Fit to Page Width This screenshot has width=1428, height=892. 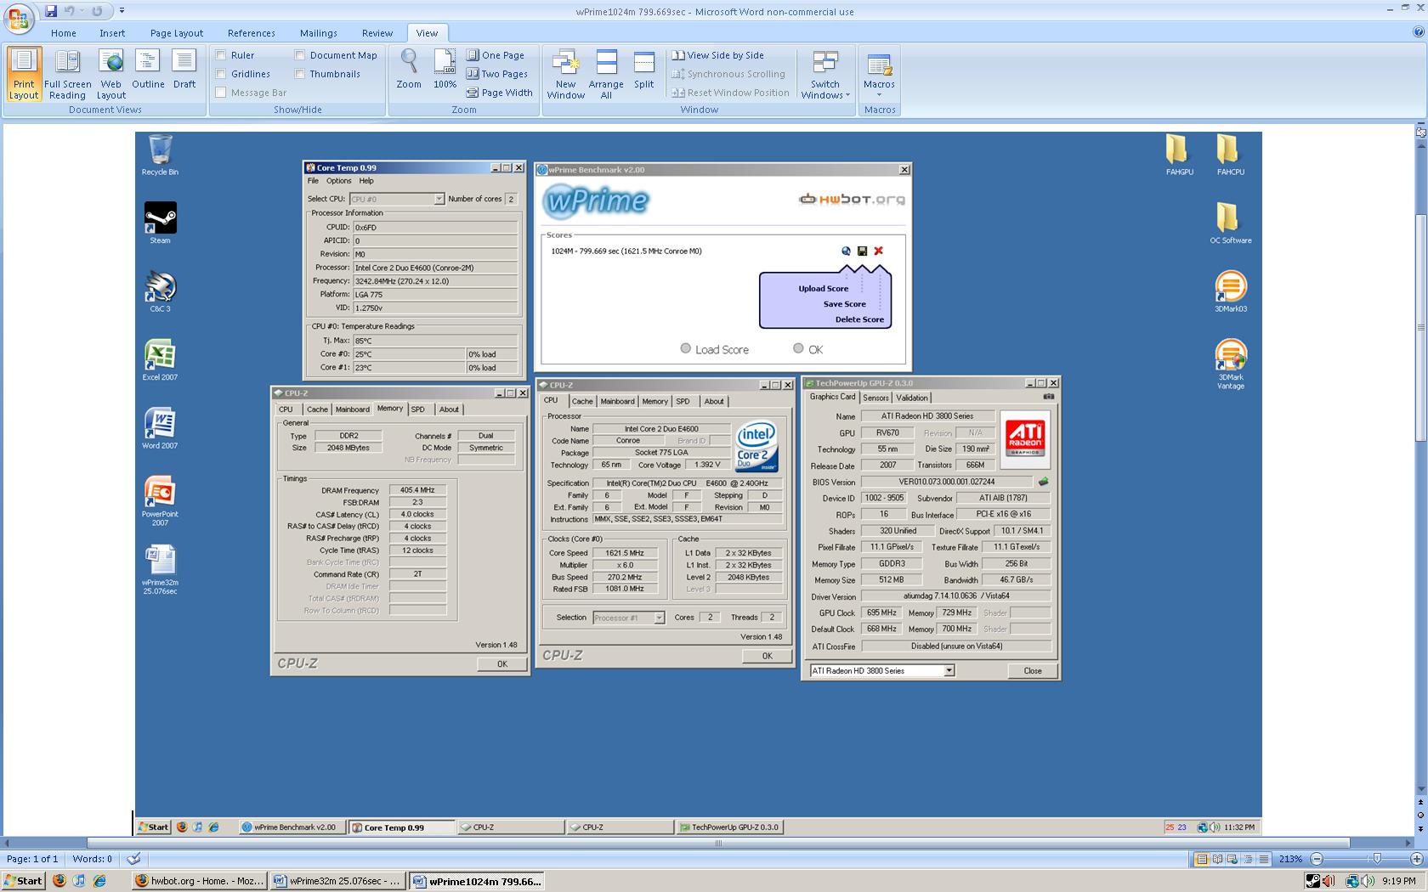click(x=500, y=93)
